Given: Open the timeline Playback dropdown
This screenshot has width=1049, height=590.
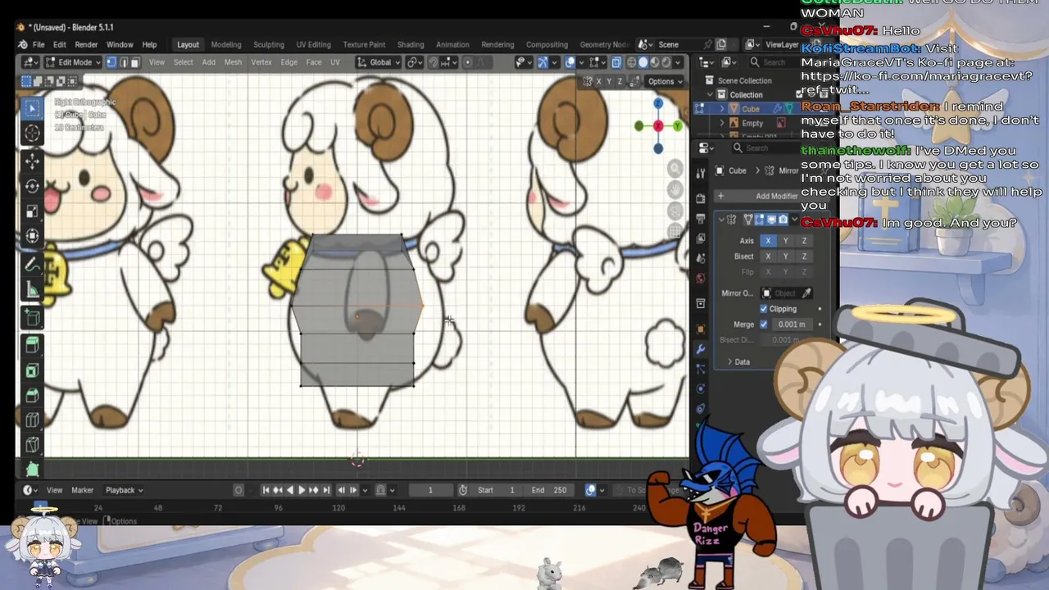Looking at the screenshot, I should (x=124, y=490).
